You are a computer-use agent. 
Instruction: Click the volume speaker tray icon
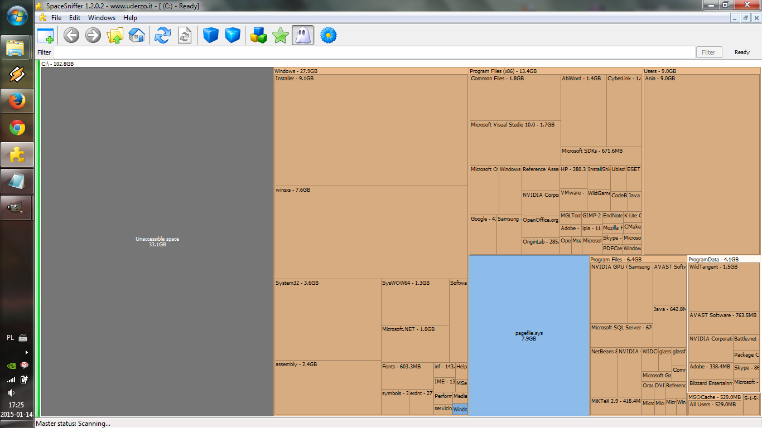pos(11,393)
